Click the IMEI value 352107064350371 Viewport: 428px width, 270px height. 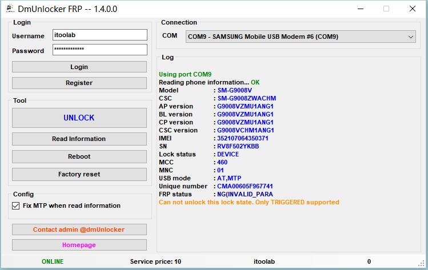243,138
